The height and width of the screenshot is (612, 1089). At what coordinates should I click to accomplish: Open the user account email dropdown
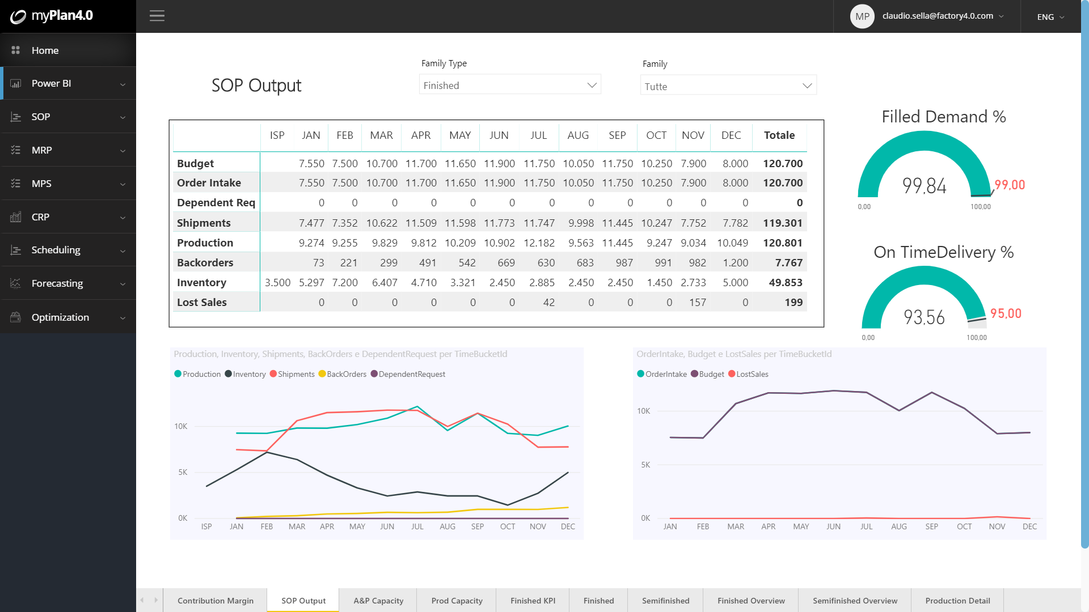(943, 16)
